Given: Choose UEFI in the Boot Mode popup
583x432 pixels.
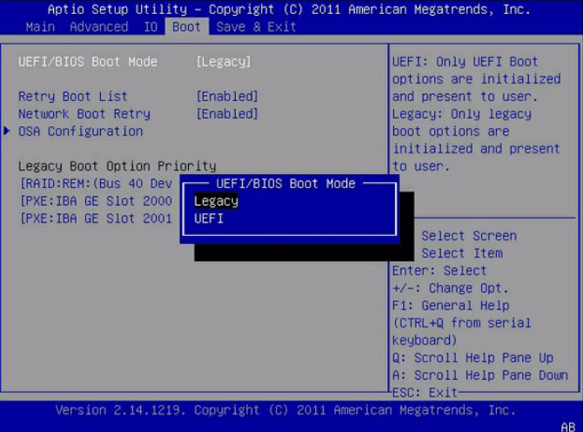Looking at the screenshot, I should pyautogui.click(x=209, y=219).
